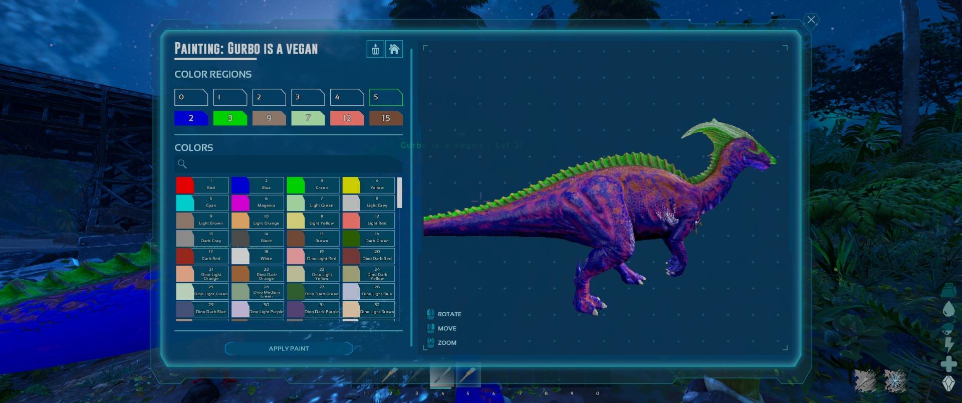Select the paintbrush in hotbar slot 2
Screen dimensions: 962x403
pos(390,375)
